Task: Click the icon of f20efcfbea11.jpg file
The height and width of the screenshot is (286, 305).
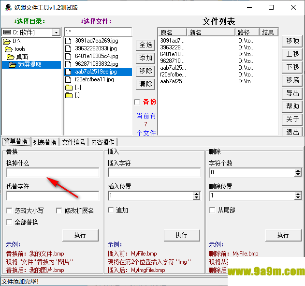Action: tap(68, 80)
